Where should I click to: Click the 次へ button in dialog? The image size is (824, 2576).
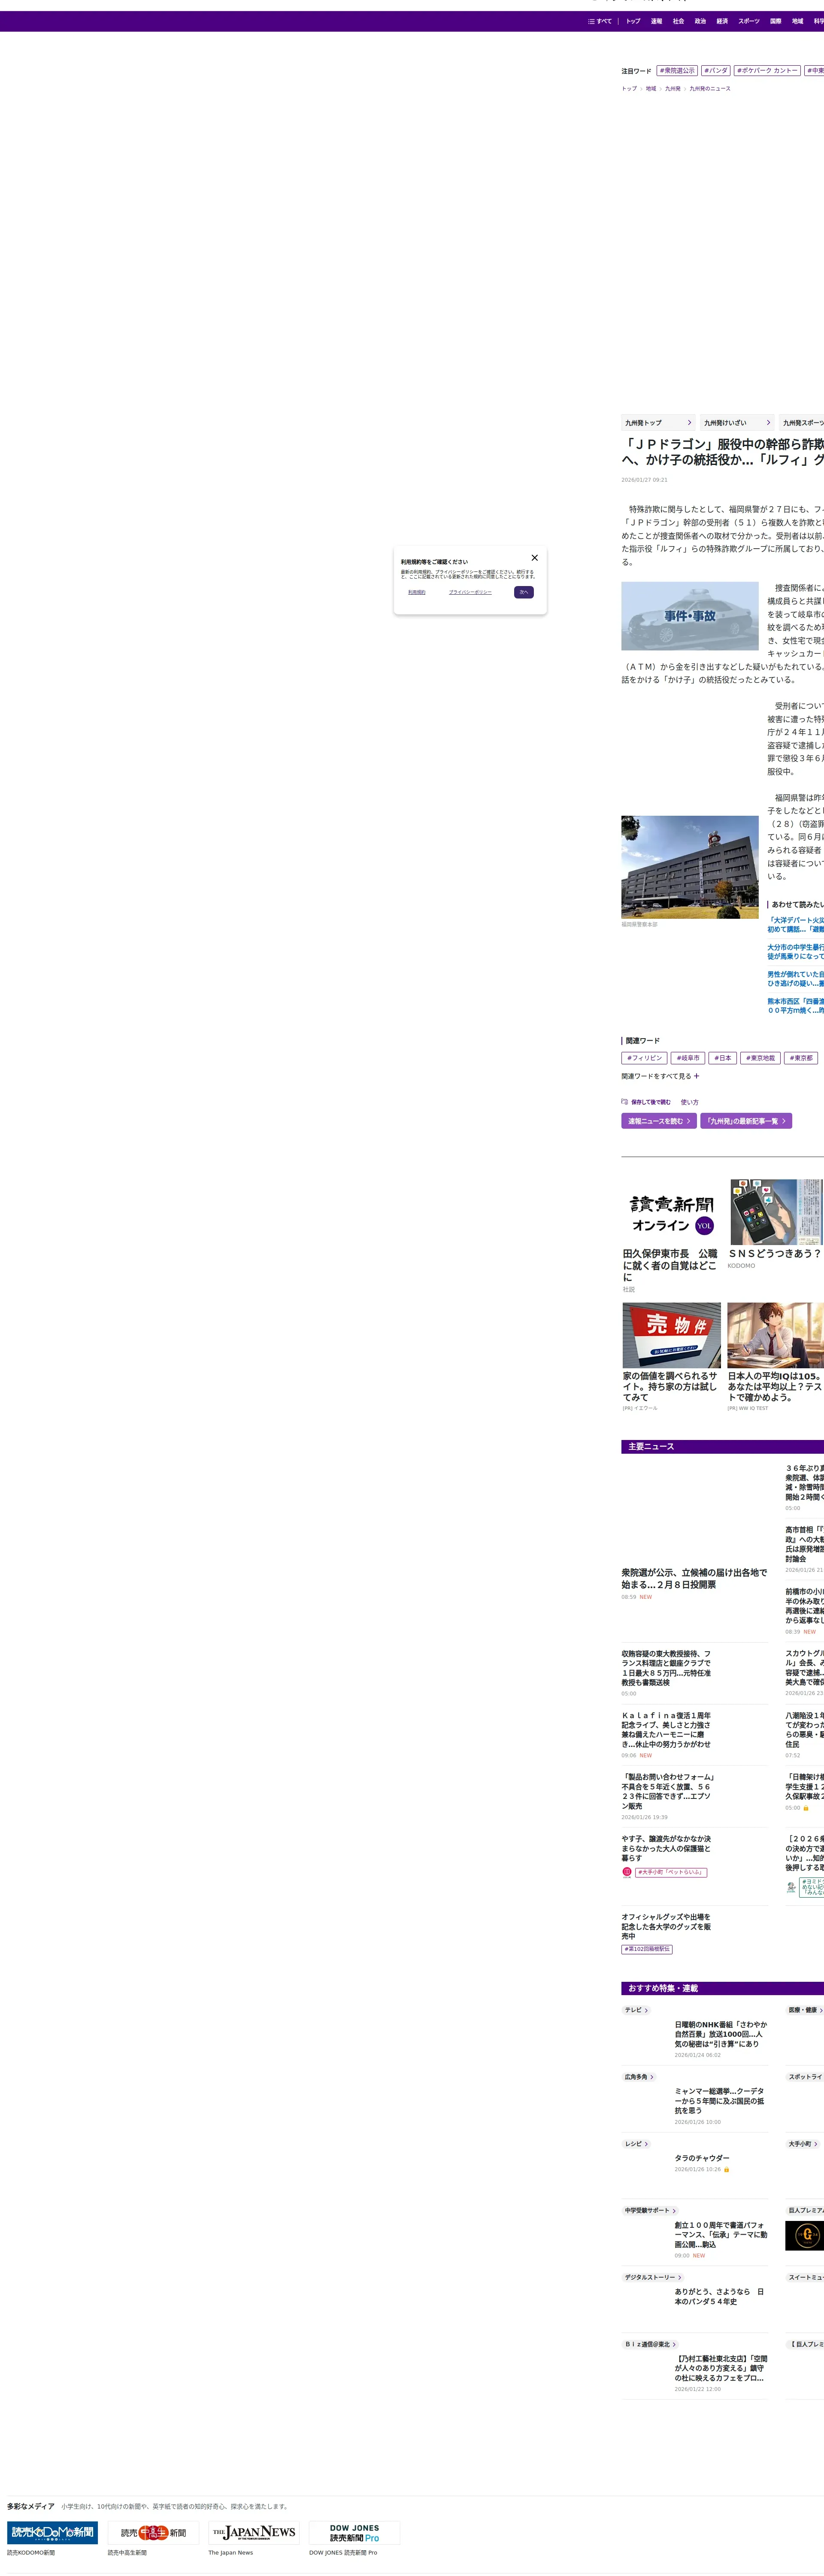tap(523, 592)
